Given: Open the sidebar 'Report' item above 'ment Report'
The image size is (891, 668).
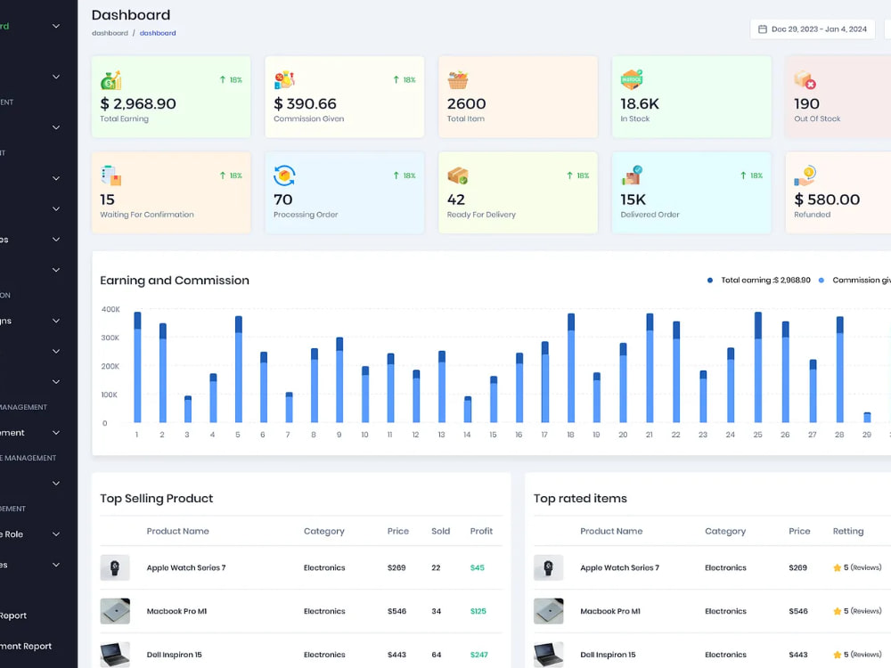Looking at the screenshot, I should point(13,615).
